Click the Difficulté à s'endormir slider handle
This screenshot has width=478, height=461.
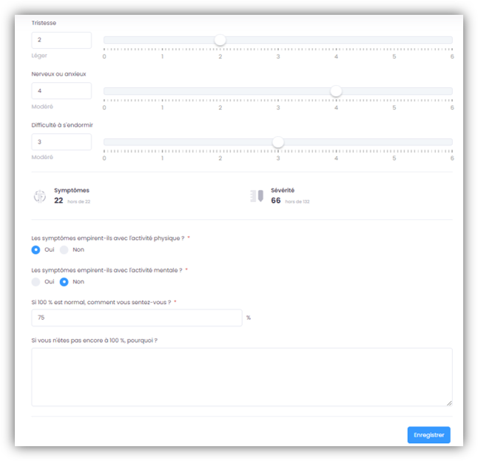(x=278, y=142)
